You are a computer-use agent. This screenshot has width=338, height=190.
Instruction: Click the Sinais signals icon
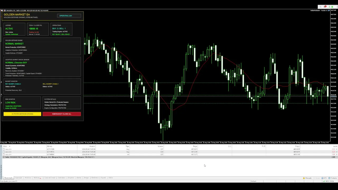point(316,178)
